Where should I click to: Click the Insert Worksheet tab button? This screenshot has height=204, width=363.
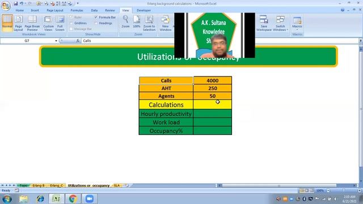pyautogui.click(x=126, y=185)
